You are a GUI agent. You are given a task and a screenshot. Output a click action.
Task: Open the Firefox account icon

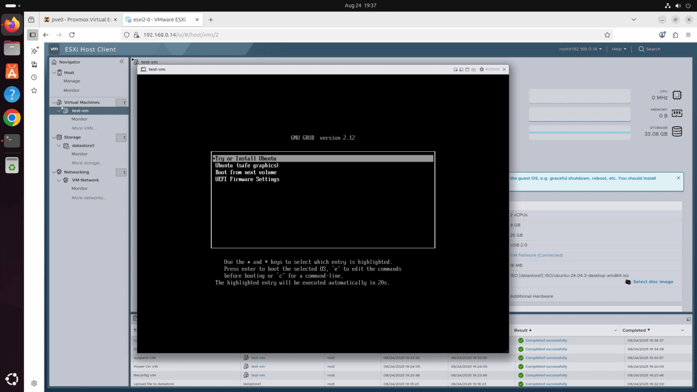pos(662,35)
